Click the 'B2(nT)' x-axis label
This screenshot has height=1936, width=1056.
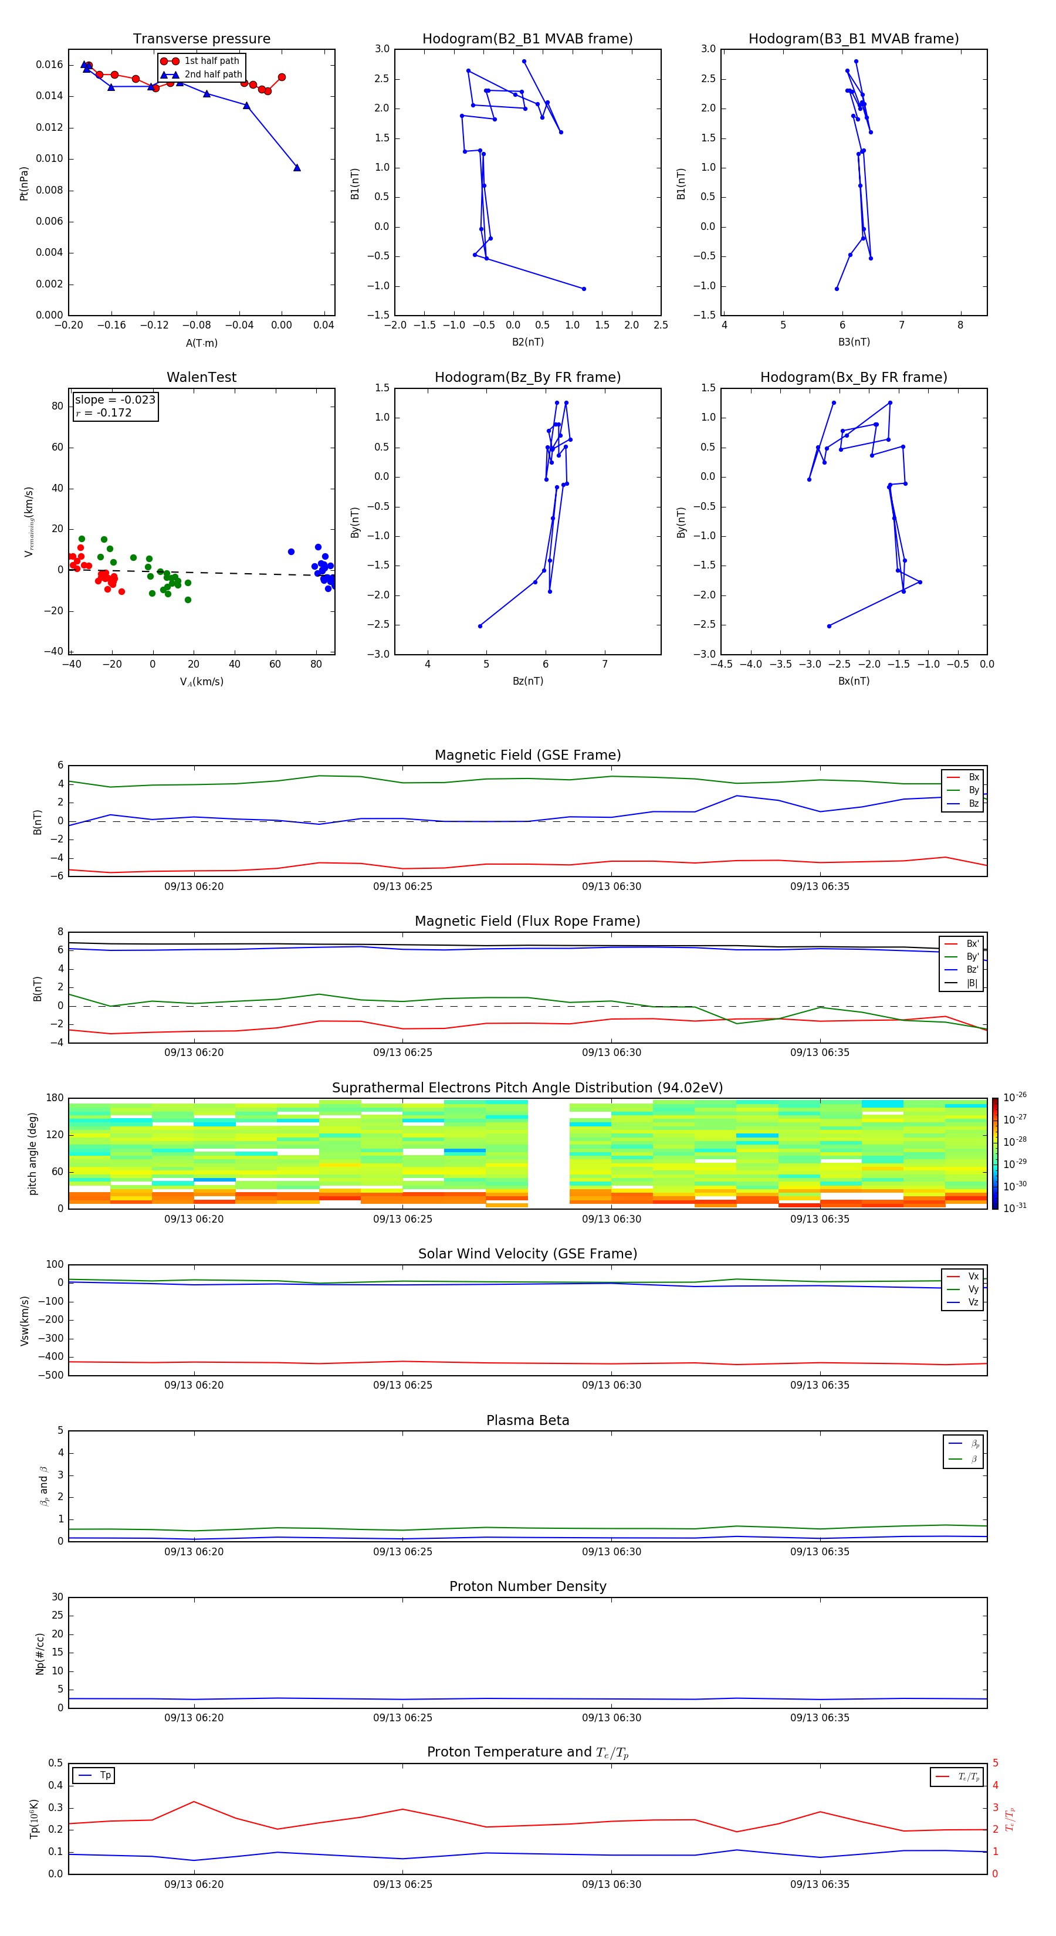[527, 342]
